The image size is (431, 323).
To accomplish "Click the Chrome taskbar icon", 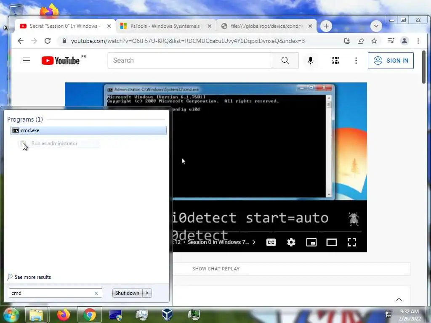I will tap(89, 315).
